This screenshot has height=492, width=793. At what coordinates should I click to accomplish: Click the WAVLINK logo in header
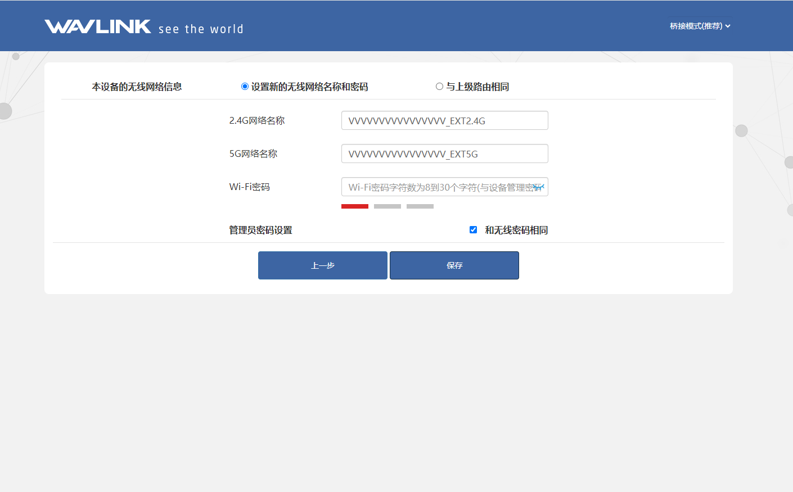(x=98, y=26)
